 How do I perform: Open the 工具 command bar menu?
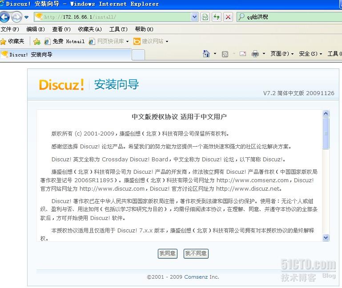[334, 54]
